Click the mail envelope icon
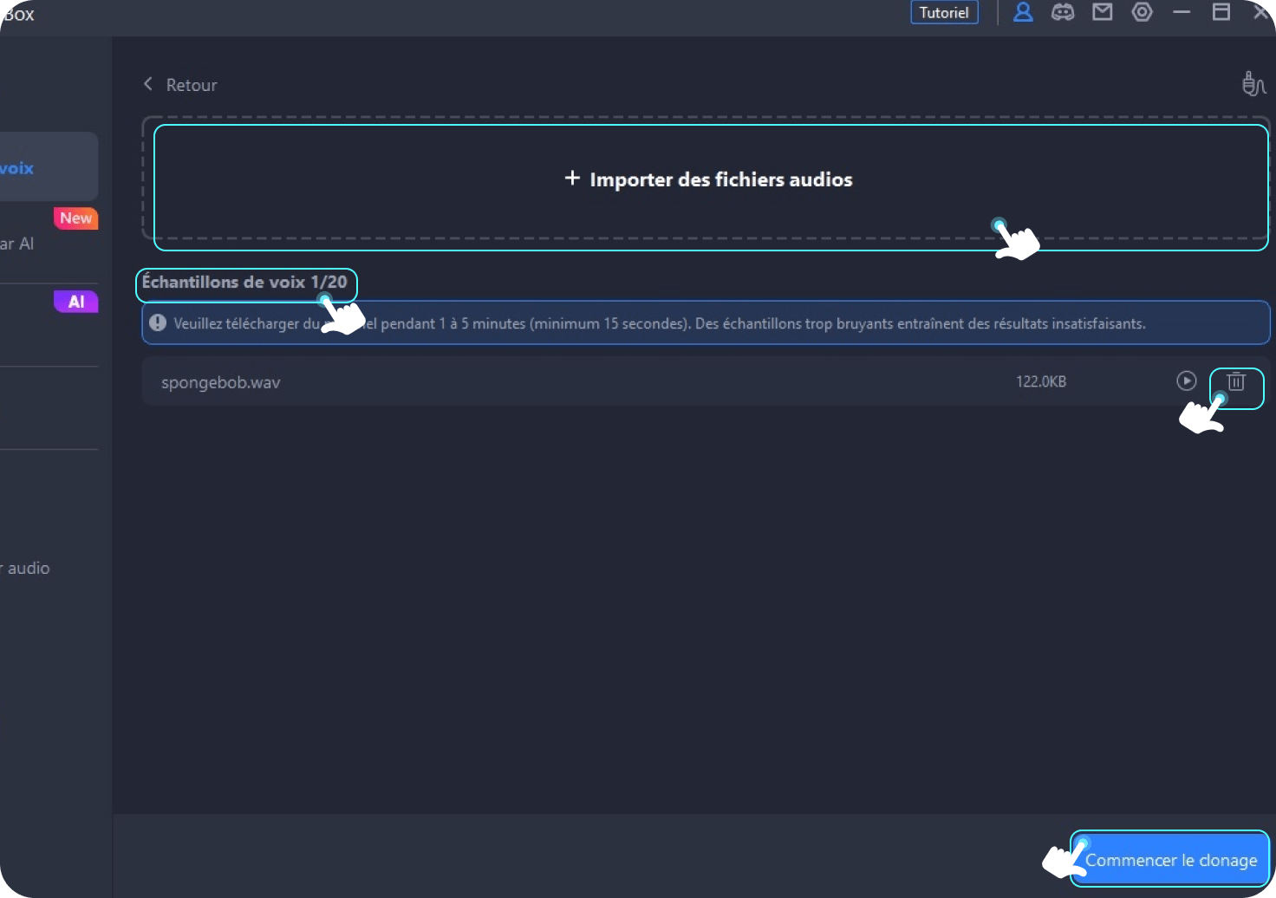Viewport: 1276px width, 898px height. [x=1102, y=12]
